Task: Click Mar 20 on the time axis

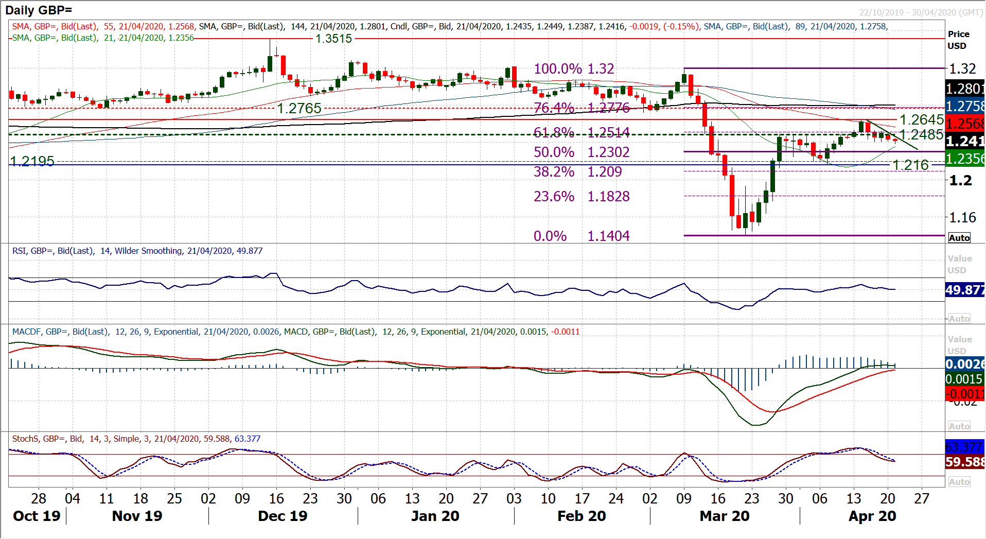Action: pos(725,516)
